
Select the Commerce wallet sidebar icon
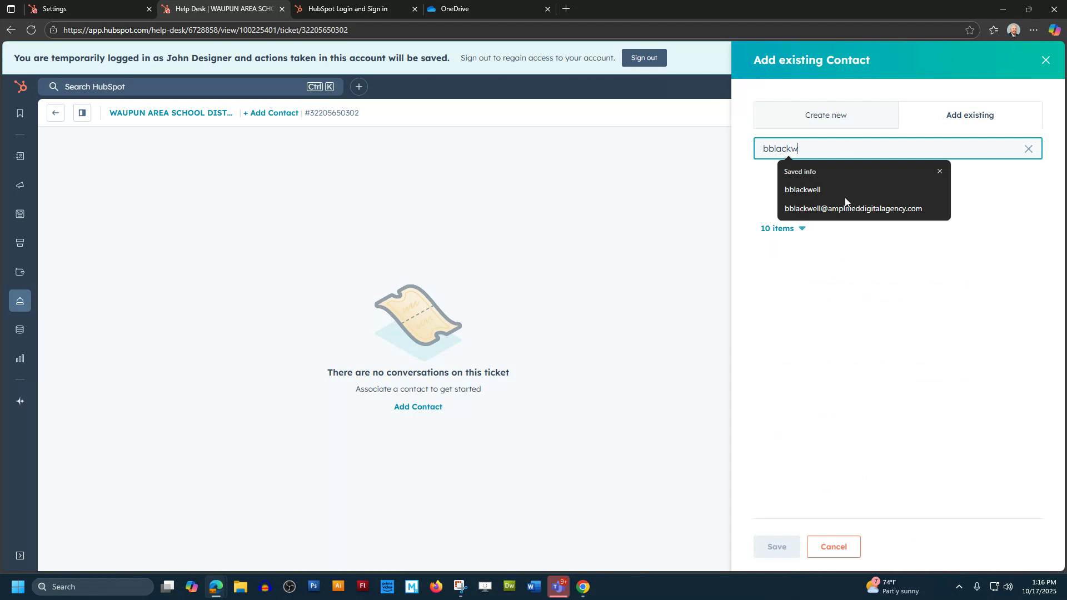20,272
